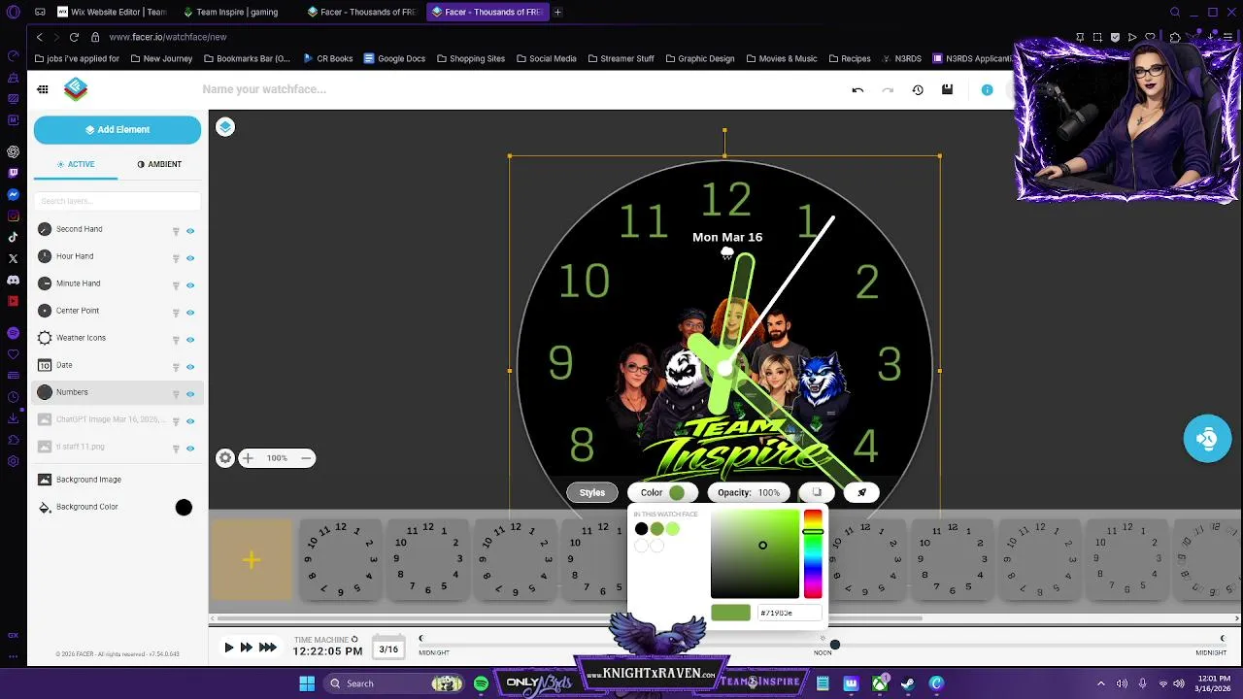Image resolution: width=1243 pixels, height=699 pixels.
Task: Reload the browser page
Action: tap(74, 37)
